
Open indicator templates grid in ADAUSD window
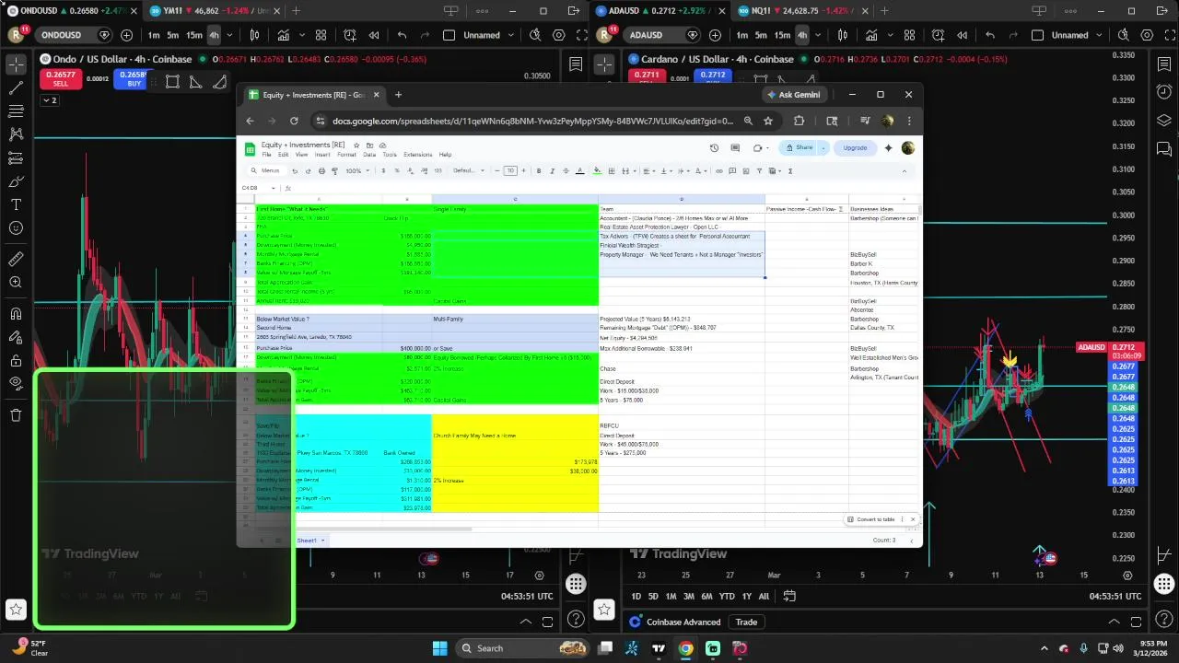coord(909,35)
